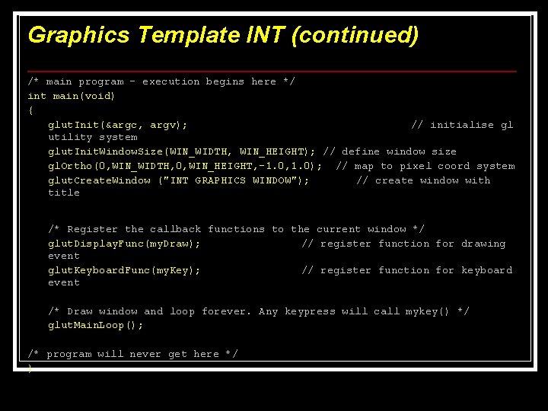
Task: Click the comment '// define window size'
Action: click(390, 151)
